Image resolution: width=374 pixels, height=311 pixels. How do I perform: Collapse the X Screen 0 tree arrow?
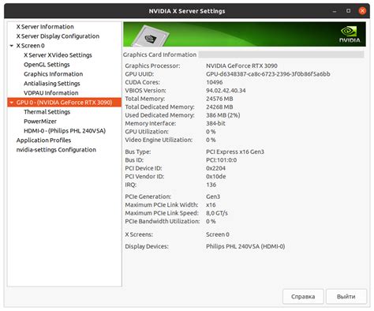(12, 46)
